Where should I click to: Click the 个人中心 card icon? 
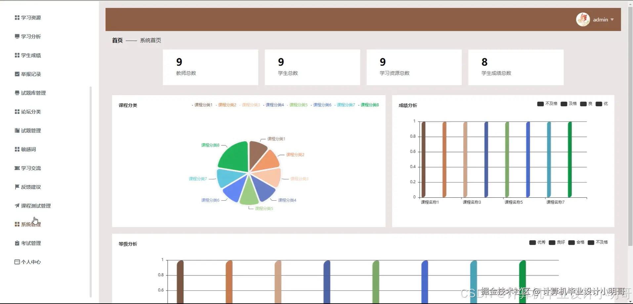17,262
